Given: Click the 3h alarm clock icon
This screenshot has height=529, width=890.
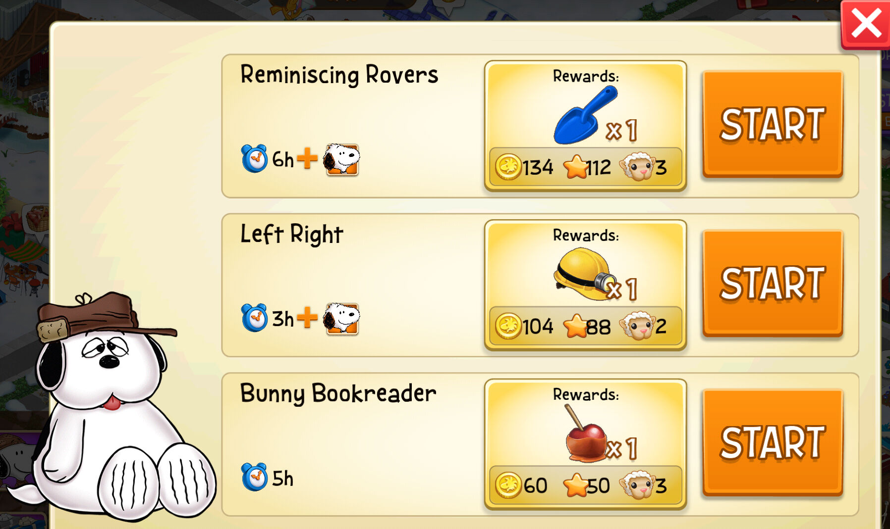Looking at the screenshot, I should coord(254,318).
